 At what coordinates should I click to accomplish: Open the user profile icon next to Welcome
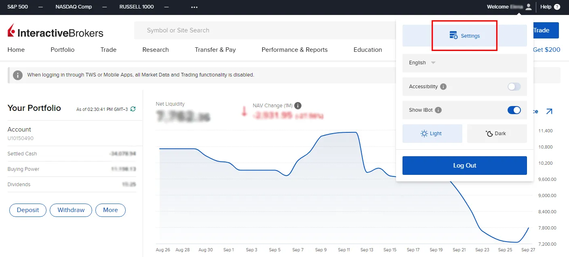[x=529, y=6]
